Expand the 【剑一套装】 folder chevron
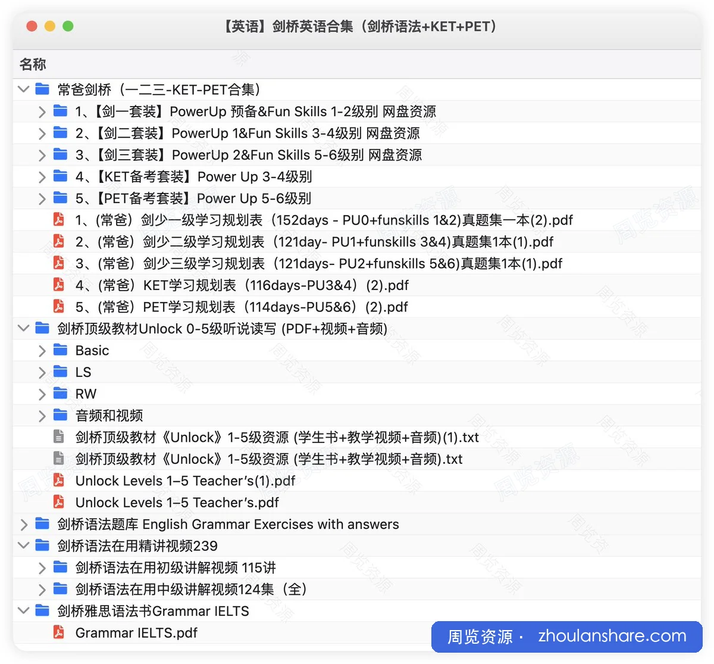 click(x=42, y=111)
